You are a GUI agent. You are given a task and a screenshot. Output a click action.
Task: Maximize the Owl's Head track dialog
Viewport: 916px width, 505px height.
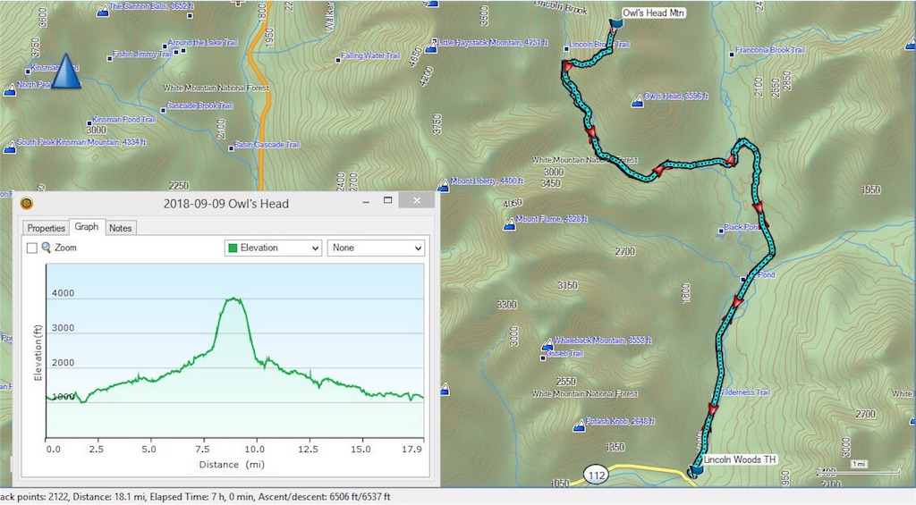[x=387, y=200]
